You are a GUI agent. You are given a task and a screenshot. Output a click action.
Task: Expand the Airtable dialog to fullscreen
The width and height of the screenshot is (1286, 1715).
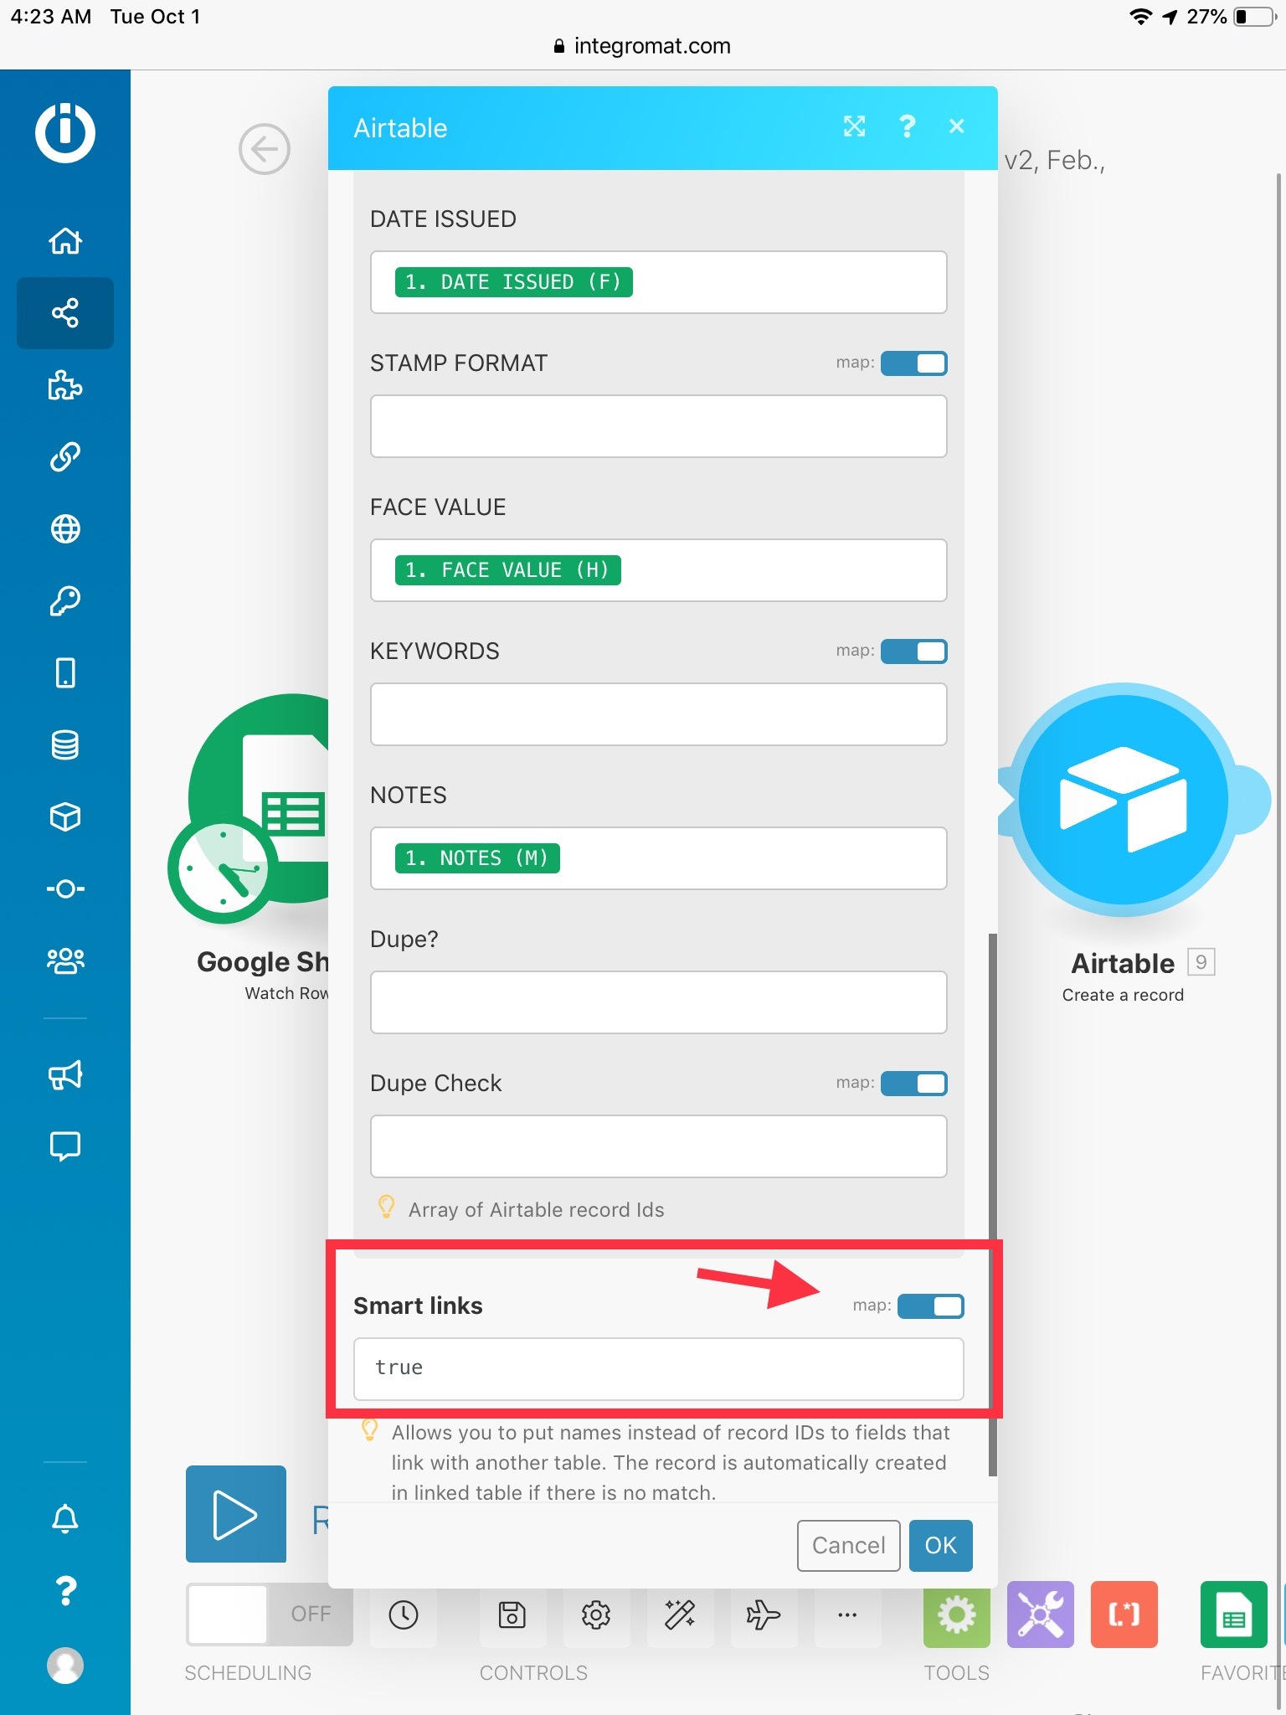click(x=854, y=126)
